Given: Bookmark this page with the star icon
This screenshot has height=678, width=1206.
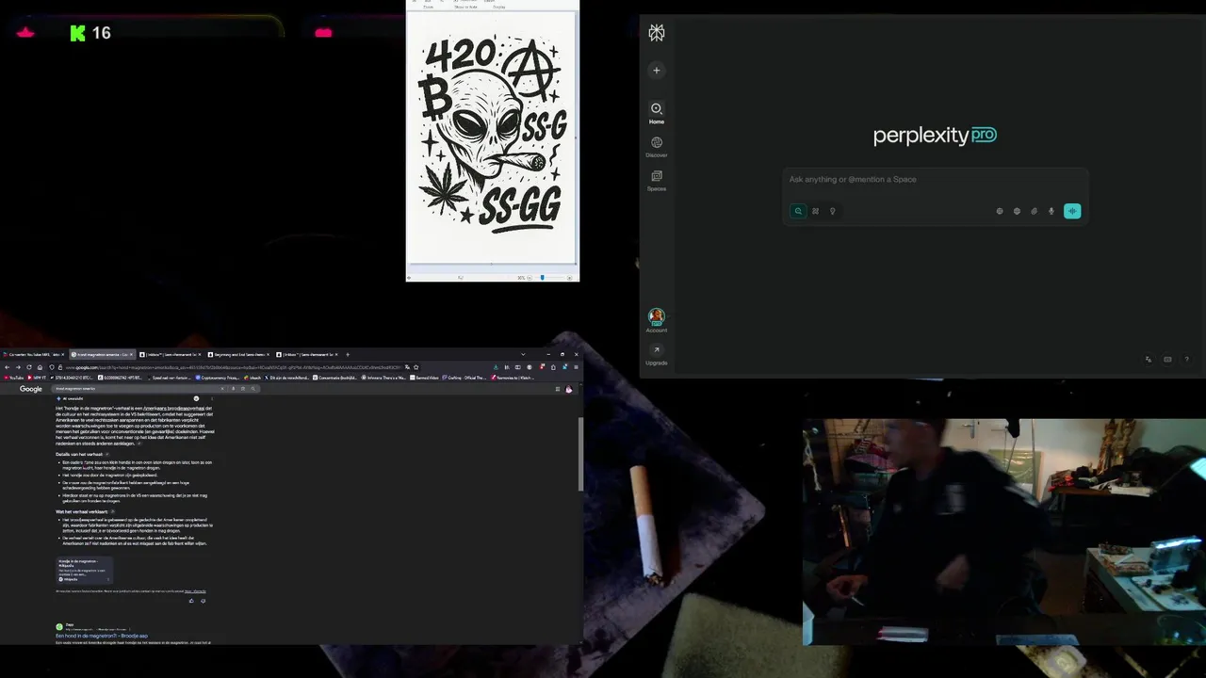Looking at the screenshot, I should 416,367.
